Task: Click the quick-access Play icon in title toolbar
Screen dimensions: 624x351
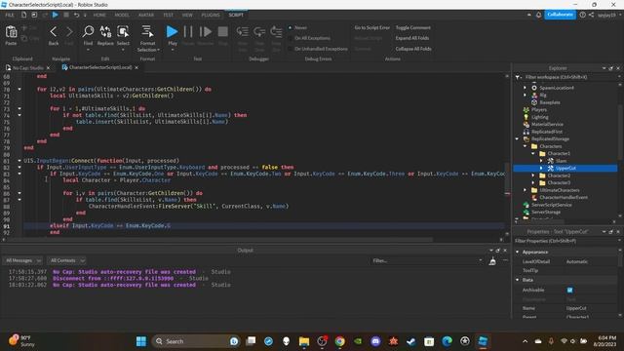Action: coord(56,15)
